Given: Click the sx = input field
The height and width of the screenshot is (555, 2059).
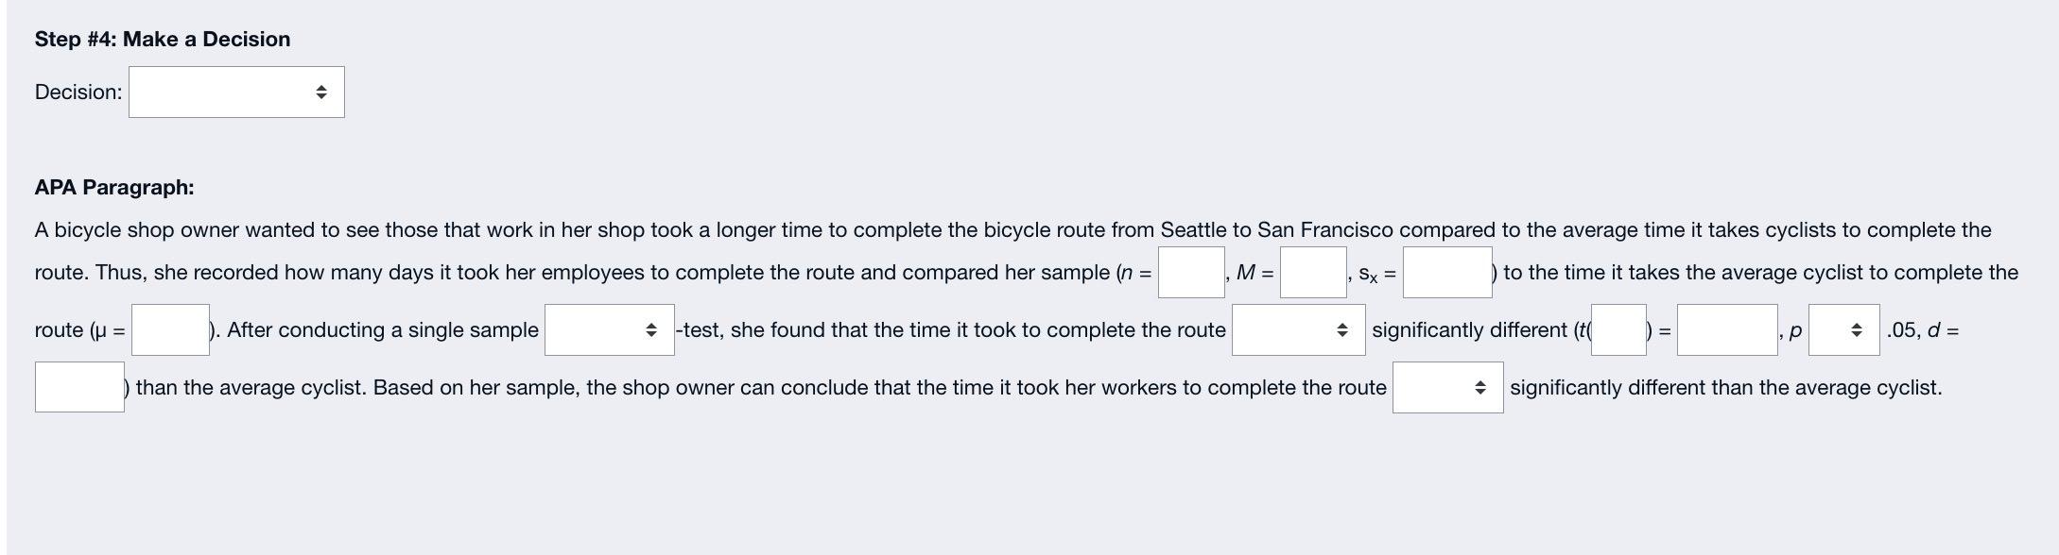Looking at the screenshot, I should click(x=1446, y=273).
